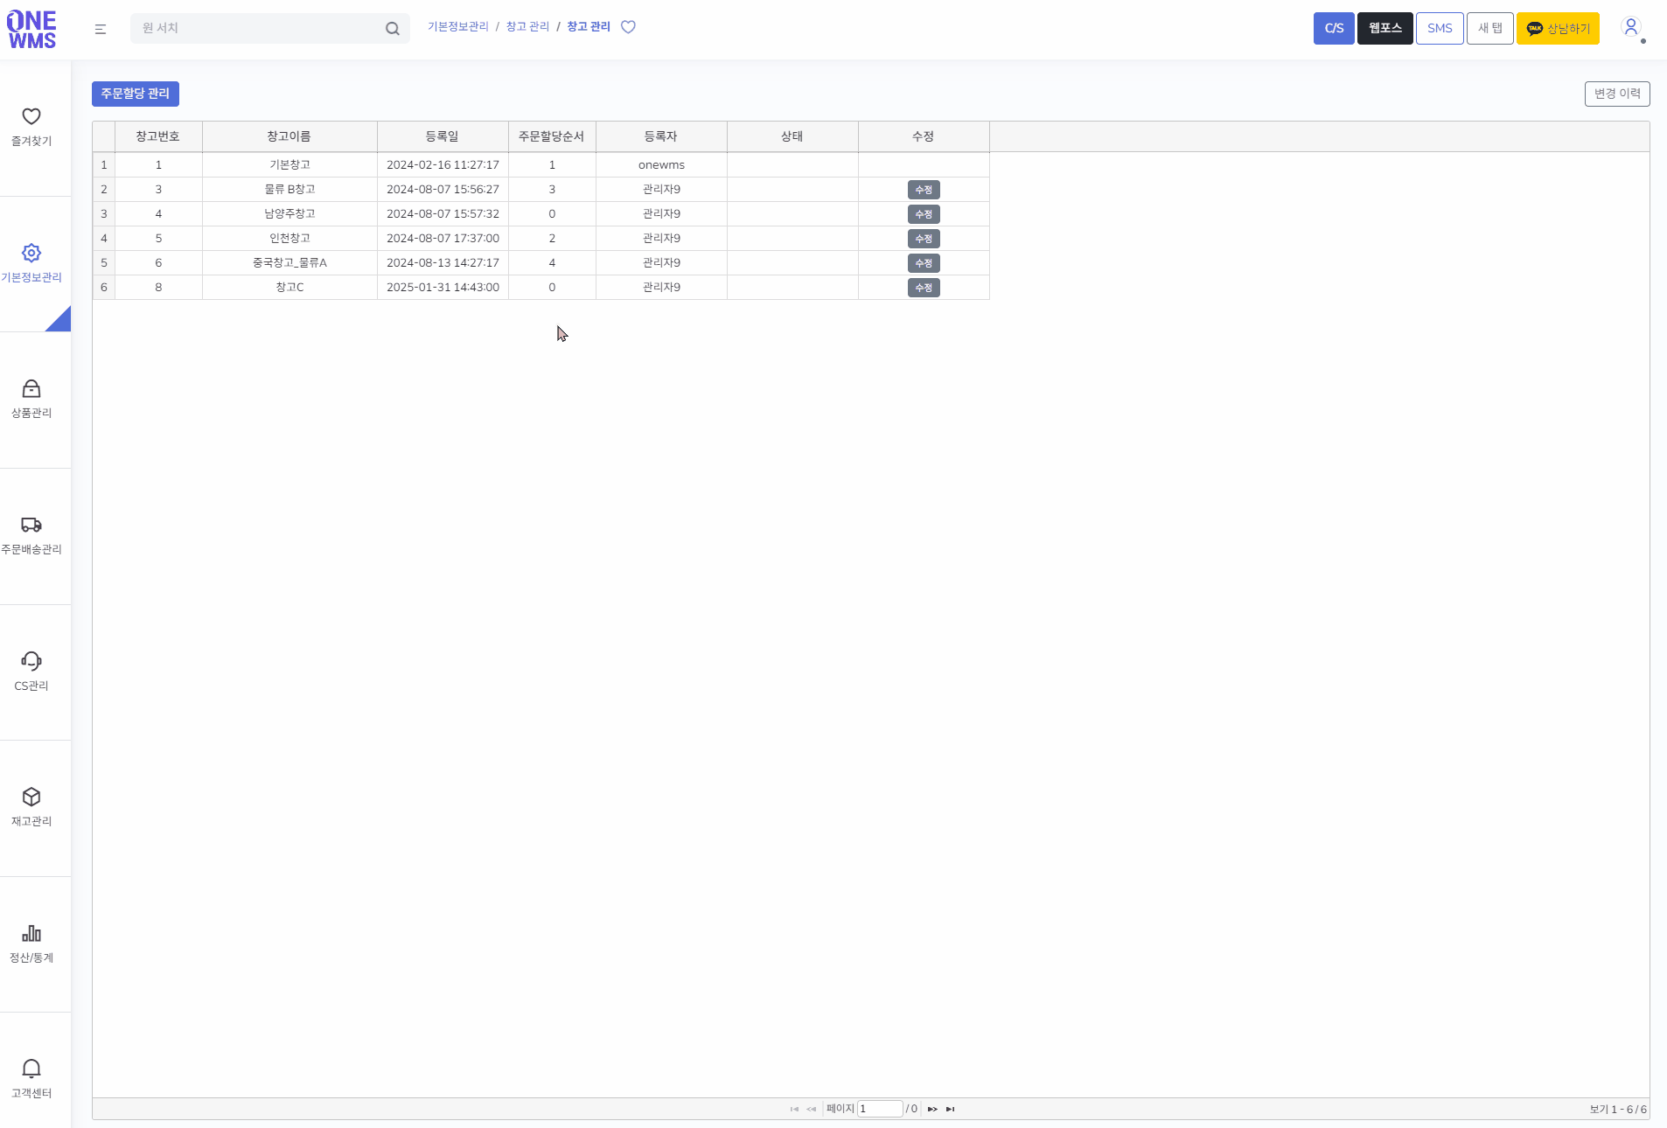This screenshot has width=1667, height=1128.
Task: Sort by 등록자 column header
Action: click(x=661, y=136)
